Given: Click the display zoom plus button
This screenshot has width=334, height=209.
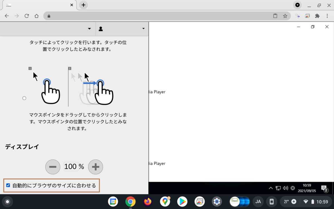Looking at the screenshot, I should click(x=95, y=167).
